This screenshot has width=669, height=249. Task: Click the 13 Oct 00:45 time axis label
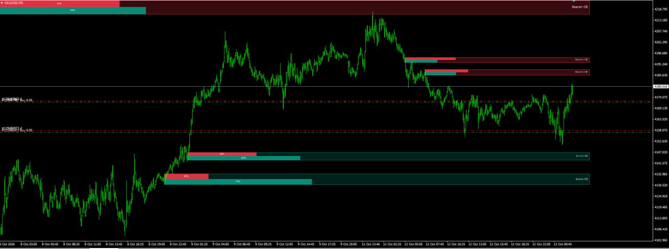click(x=563, y=244)
